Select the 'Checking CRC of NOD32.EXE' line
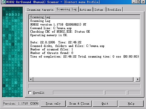 click(x=60, y=31)
